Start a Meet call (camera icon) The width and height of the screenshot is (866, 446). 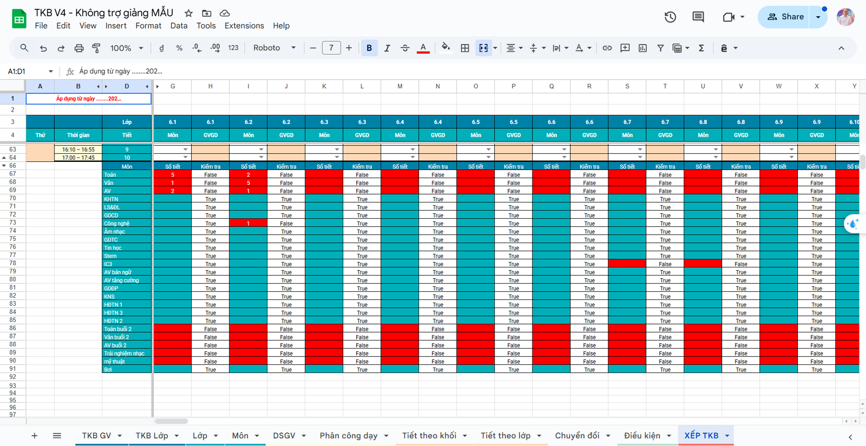[x=729, y=17]
